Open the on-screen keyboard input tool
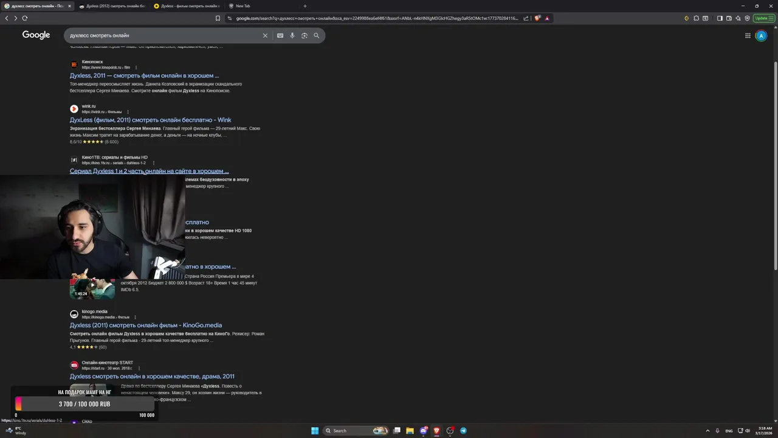Image resolution: width=778 pixels, height=438 pixels. click(280, 35)
